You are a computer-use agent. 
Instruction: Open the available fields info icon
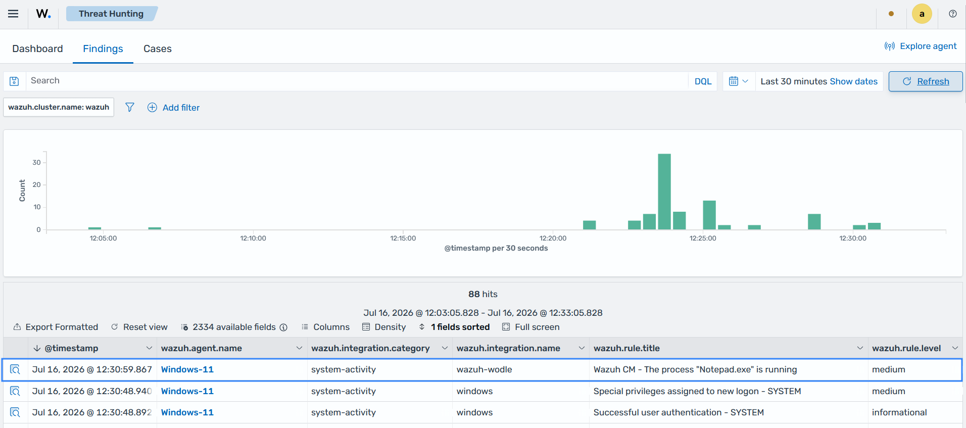point(283,327)
